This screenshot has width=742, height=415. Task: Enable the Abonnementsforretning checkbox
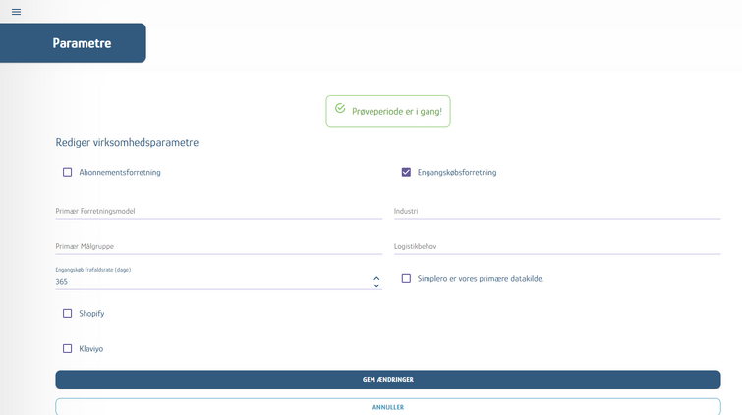(68, 172)
